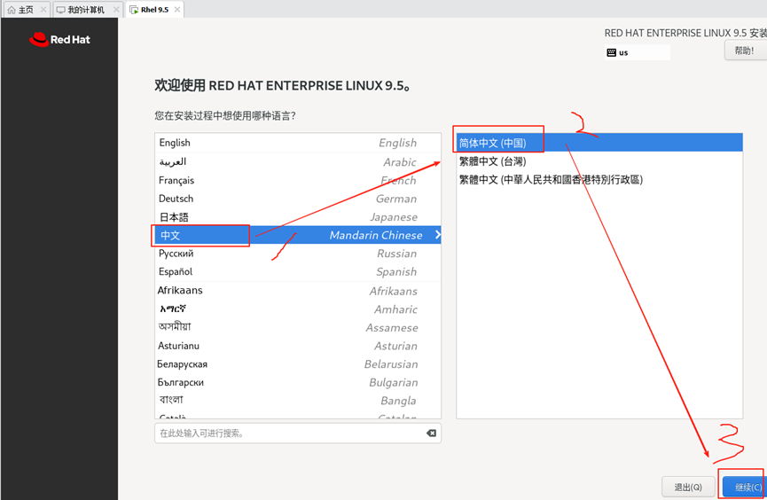Select Русский in the language list

coord(297,254)
